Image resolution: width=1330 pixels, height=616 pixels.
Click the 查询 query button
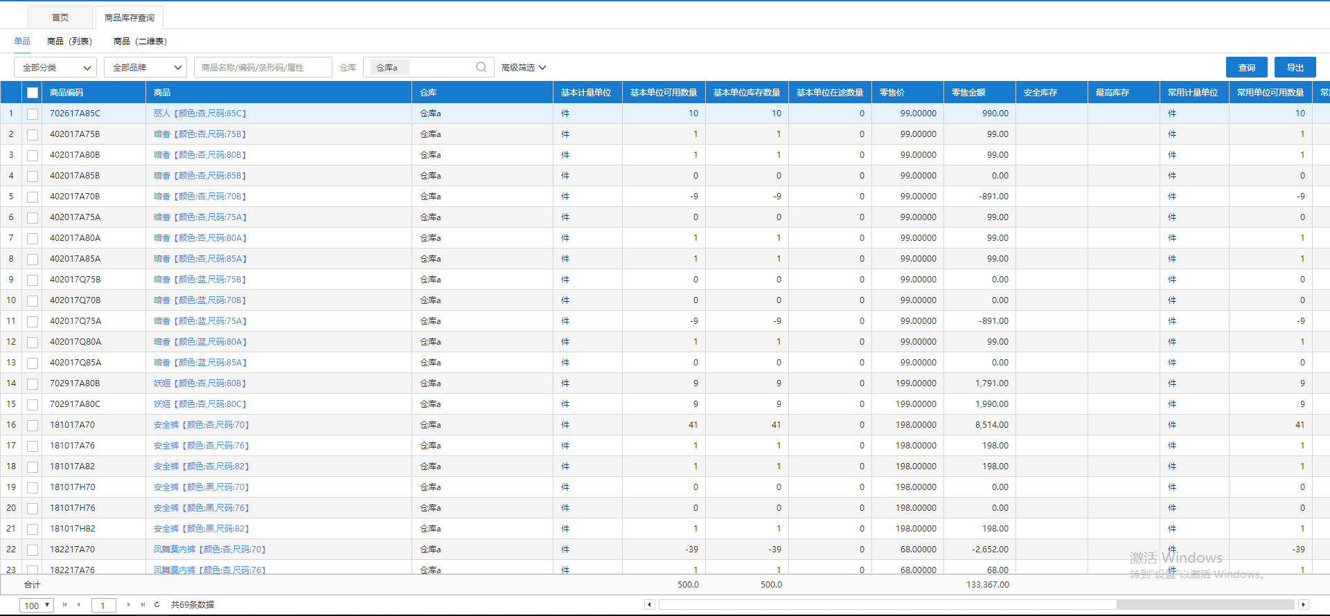(1247, 67)
